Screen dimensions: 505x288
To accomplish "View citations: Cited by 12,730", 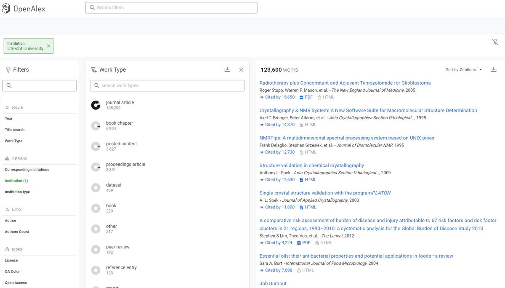I will (277, 152).
